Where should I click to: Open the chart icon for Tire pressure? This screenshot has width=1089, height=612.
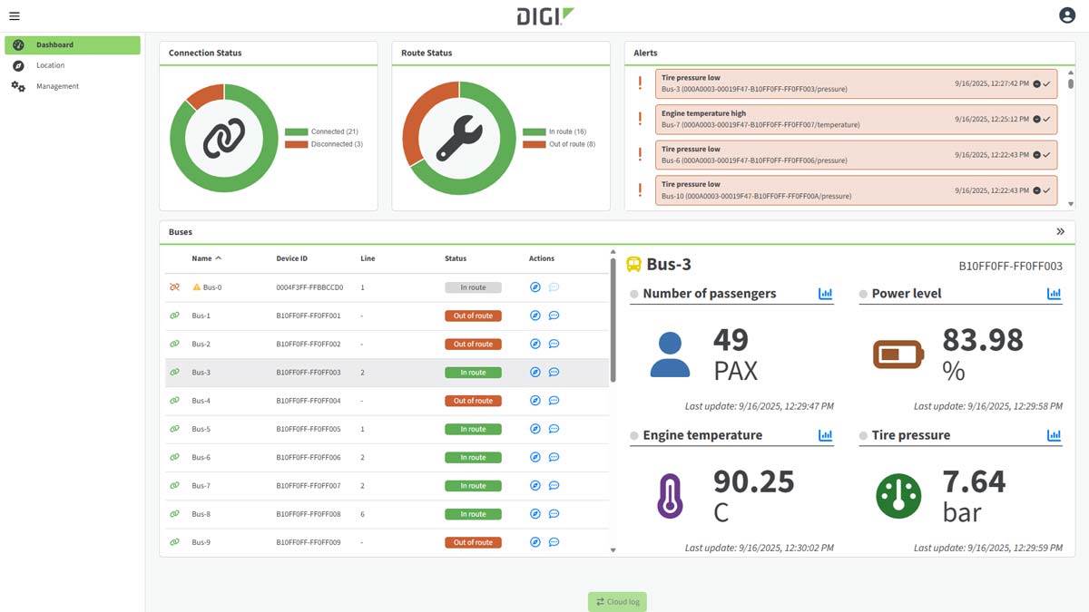tap(1054, 435)
